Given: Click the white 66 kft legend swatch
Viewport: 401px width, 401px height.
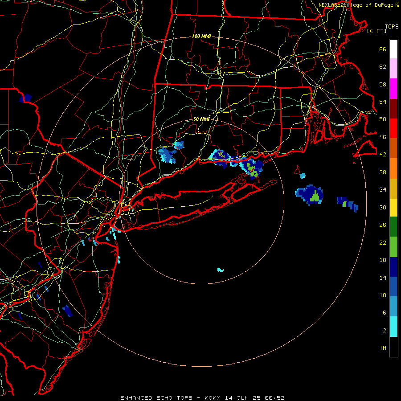Looking at the screenshot, I should point(393,49).
